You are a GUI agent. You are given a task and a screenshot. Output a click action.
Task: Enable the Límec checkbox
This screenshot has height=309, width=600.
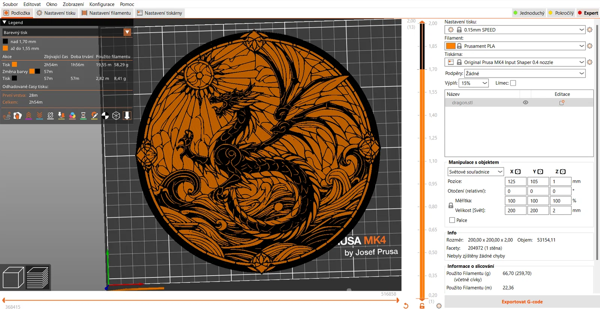513,83
